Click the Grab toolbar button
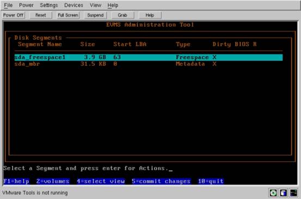The image size is (301, 199). 122,15
